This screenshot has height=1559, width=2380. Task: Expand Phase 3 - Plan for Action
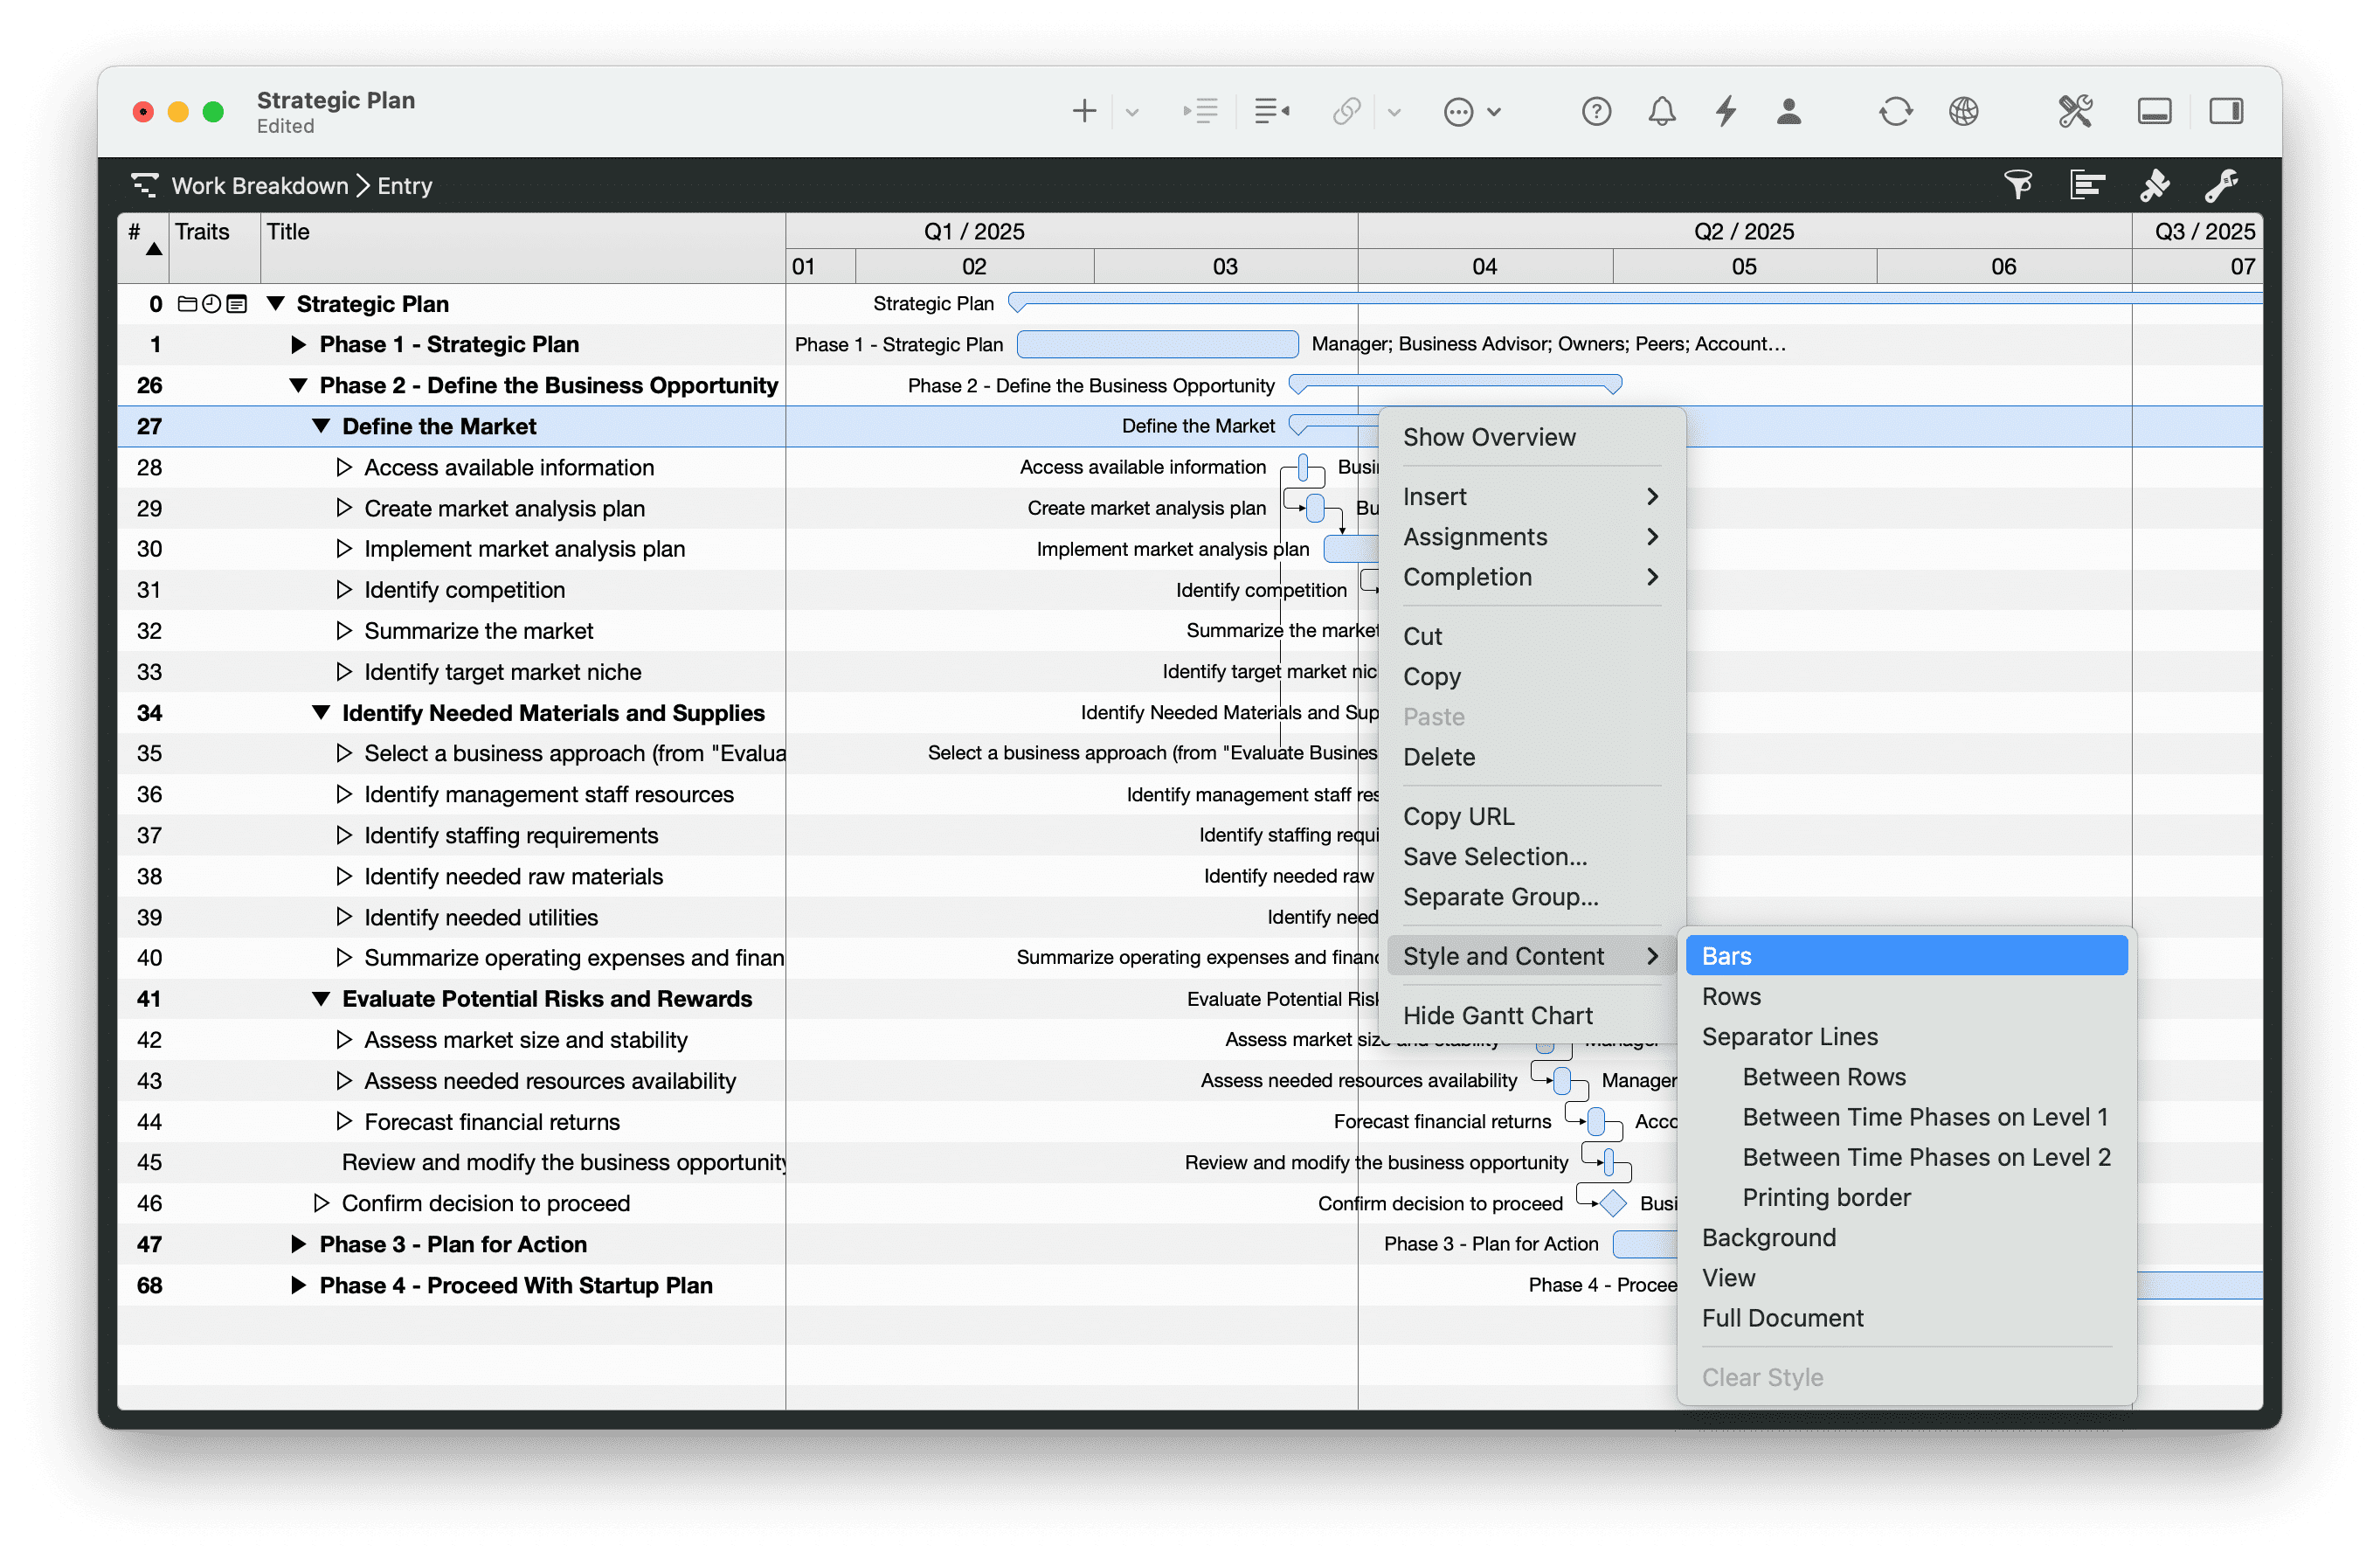tap(298, 1244)
